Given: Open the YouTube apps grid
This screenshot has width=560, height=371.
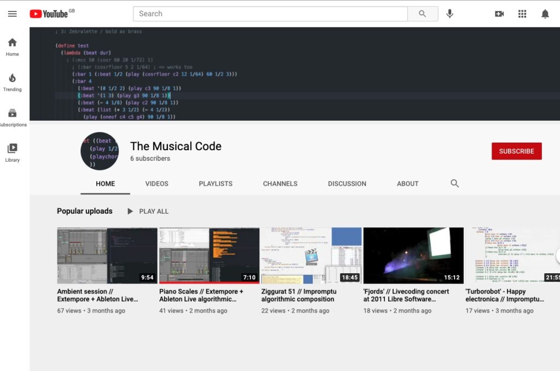Looking at the screenshot, I should coord(522,14).
